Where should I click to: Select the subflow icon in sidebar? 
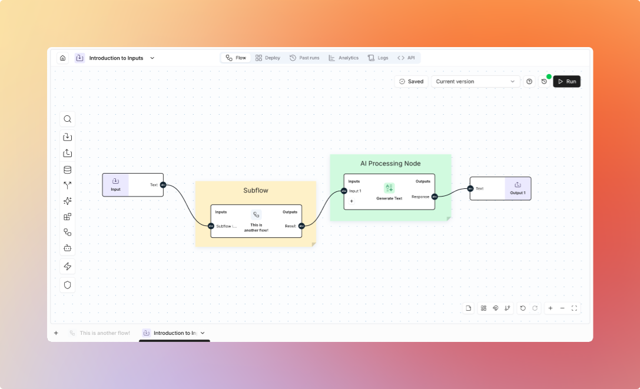(67, 232)
